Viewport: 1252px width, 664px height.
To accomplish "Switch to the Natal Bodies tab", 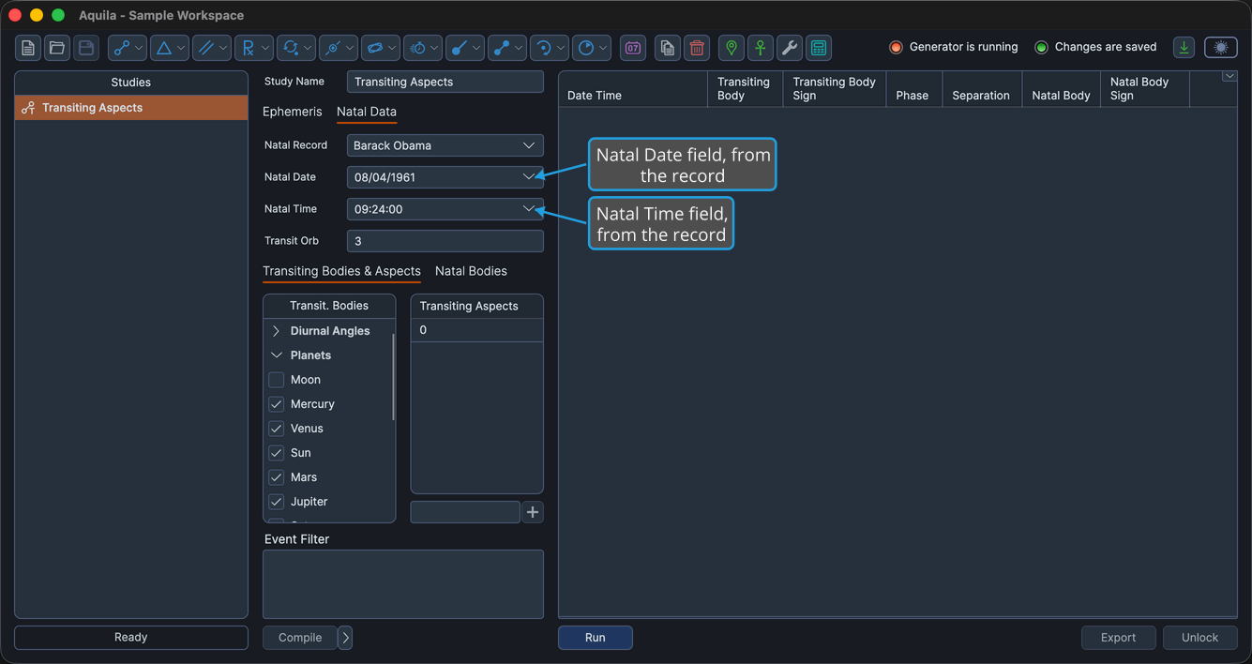I will [471, 271].
